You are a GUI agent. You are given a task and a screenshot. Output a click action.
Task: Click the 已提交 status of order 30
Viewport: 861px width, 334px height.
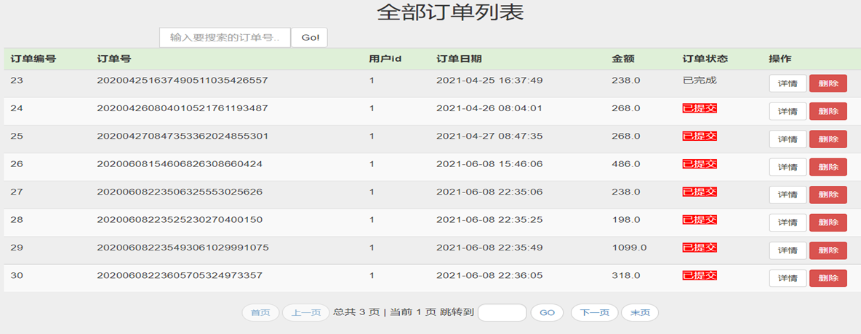[700, 274]
